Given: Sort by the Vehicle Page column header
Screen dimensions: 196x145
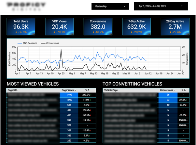Looking at the screenshot, I should coord(111,90).
